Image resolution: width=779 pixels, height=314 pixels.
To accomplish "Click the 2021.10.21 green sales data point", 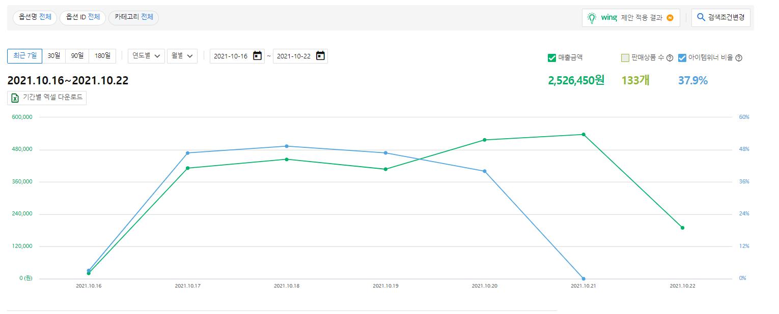I will pyautogui.click(x=583, y=135).
